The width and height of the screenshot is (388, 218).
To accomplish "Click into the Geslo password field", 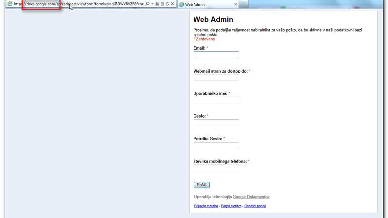I will tap(216, 123).
